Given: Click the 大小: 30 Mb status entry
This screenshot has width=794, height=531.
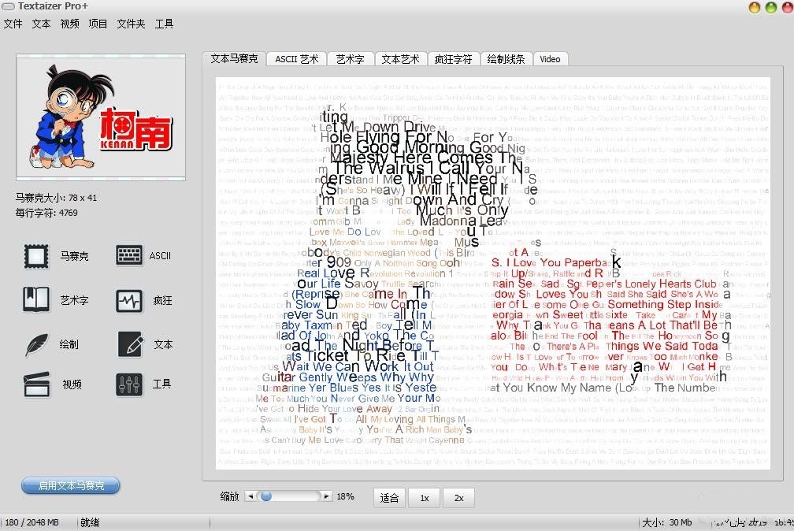Looking at the screenshot, I should 666,522.
